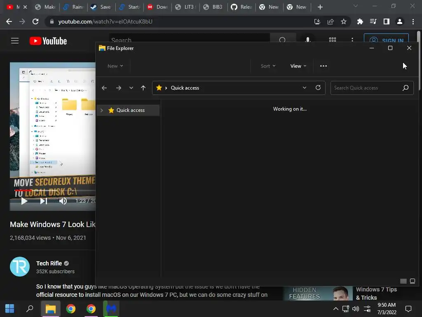Click the video progress bar

55,191
